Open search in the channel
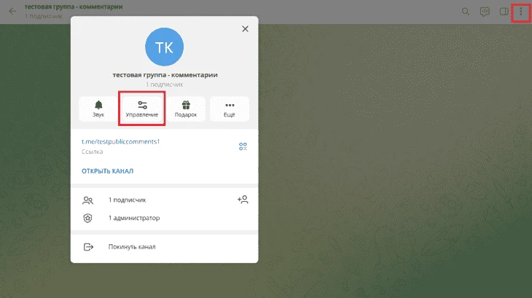 (x=466, y=12)
